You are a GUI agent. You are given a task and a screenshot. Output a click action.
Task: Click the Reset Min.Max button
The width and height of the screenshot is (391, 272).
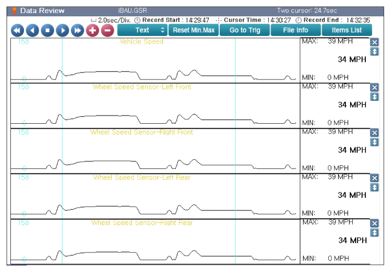pos(194,30)
